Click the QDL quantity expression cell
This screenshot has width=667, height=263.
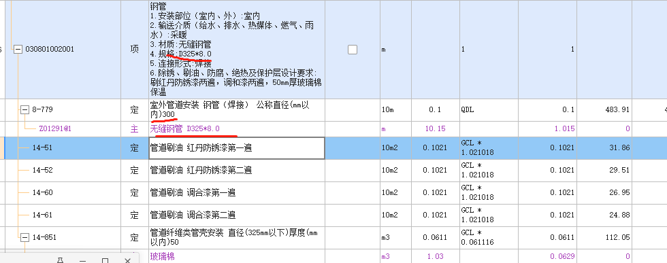tap(489, 109)
